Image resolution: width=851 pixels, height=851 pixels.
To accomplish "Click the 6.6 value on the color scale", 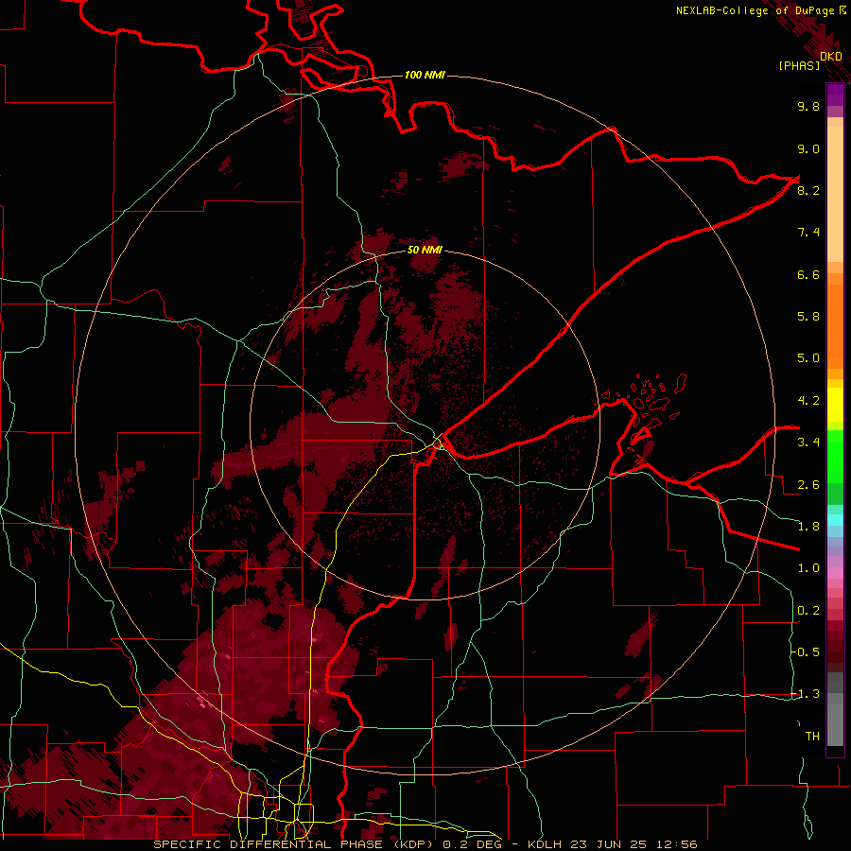I will (808, 274).
